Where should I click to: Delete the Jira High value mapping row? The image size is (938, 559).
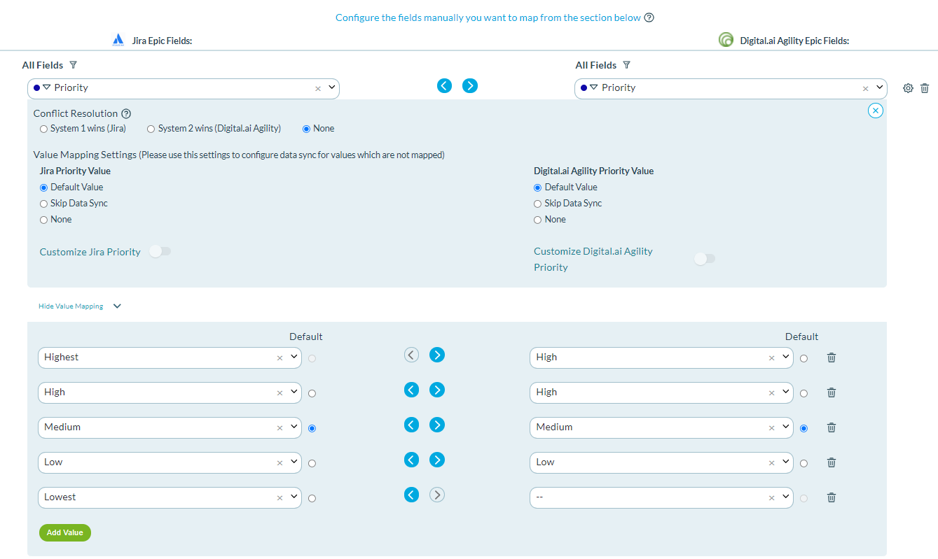point(832,392)
